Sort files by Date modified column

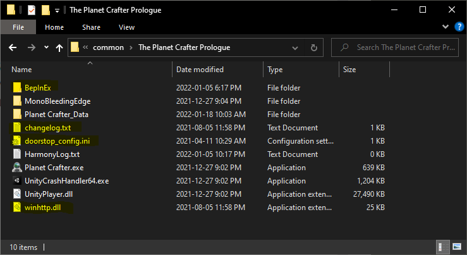[199, 69]
